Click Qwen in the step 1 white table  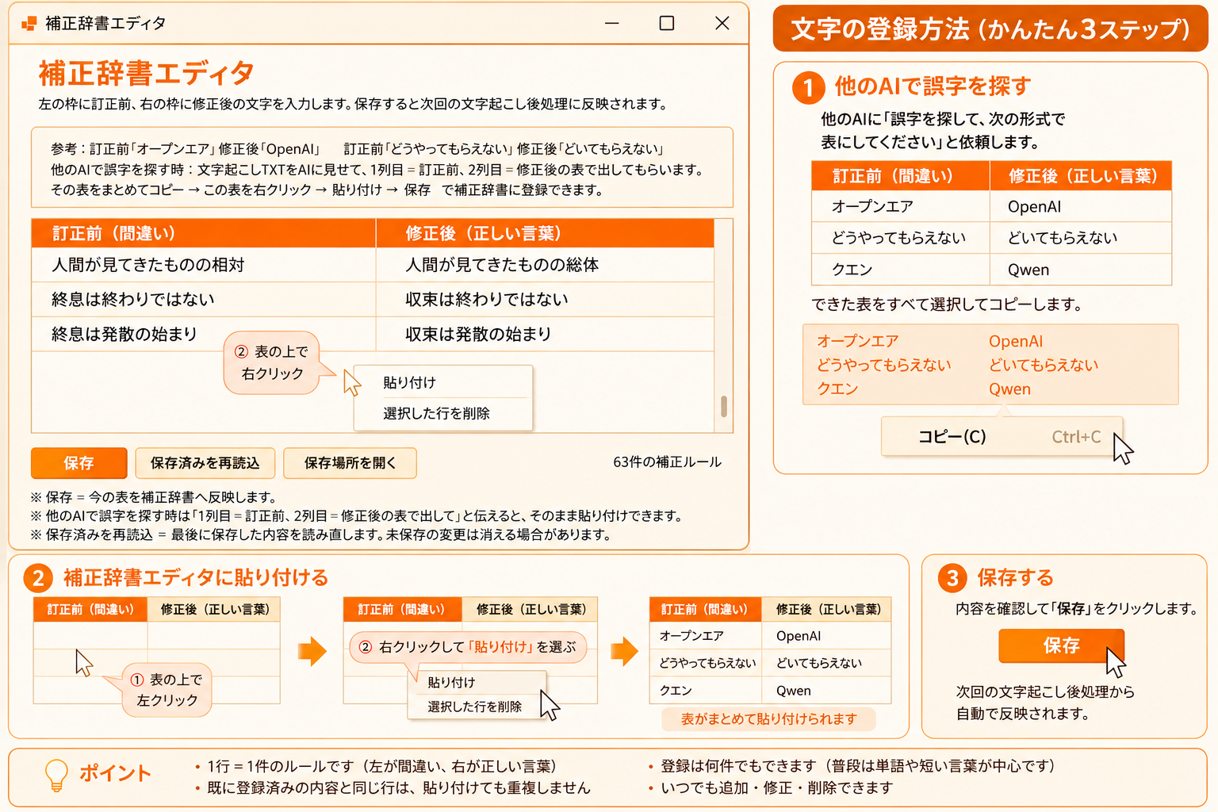(x=1081, y=270)
